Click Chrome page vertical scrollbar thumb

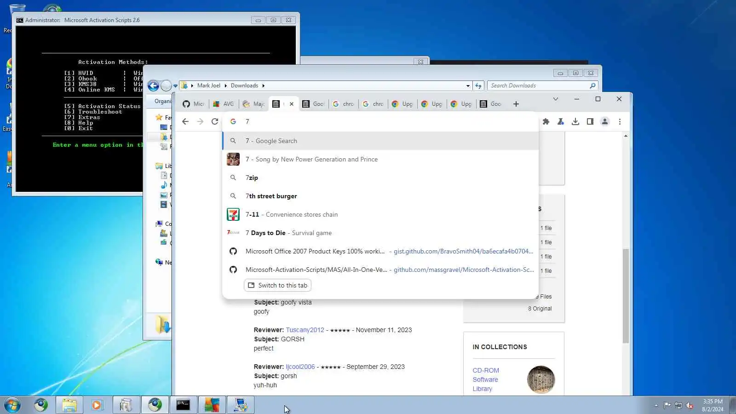(626, 295)
